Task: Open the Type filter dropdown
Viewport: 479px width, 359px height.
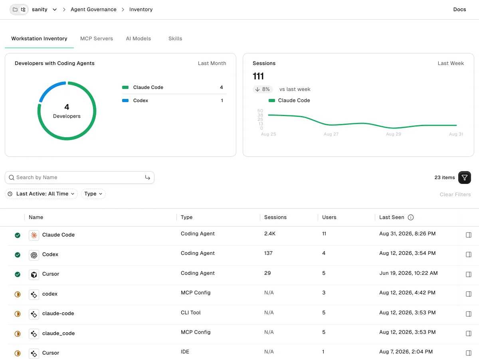Action: (93, 194)
